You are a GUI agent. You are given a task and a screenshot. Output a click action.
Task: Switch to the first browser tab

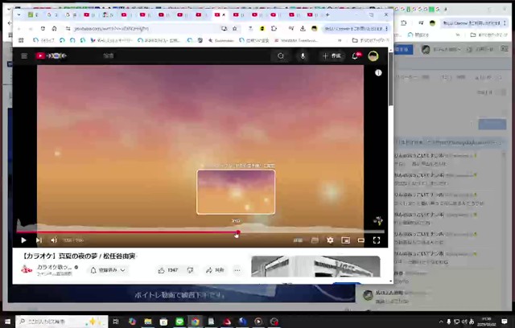(x=33, y=14)
